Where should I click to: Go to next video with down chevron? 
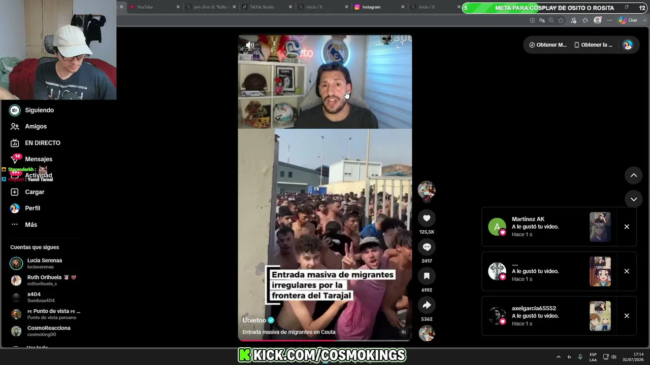(x=634, y=199)
